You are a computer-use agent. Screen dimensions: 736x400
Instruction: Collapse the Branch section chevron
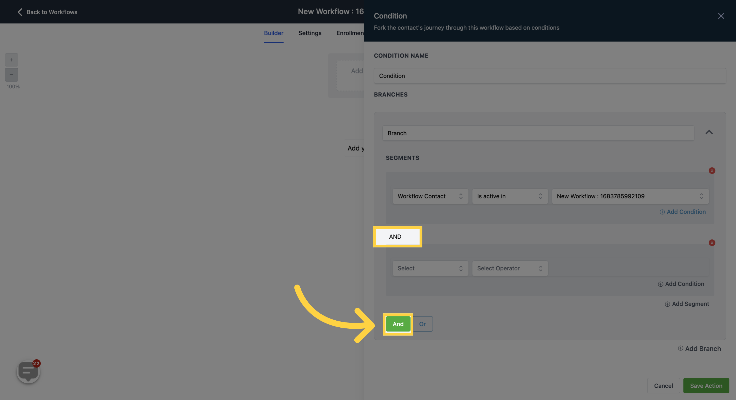(709, 133)
